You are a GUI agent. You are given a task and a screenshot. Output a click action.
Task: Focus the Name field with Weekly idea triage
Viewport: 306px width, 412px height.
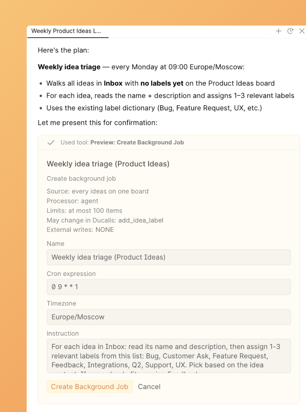(x=169, y=257)
